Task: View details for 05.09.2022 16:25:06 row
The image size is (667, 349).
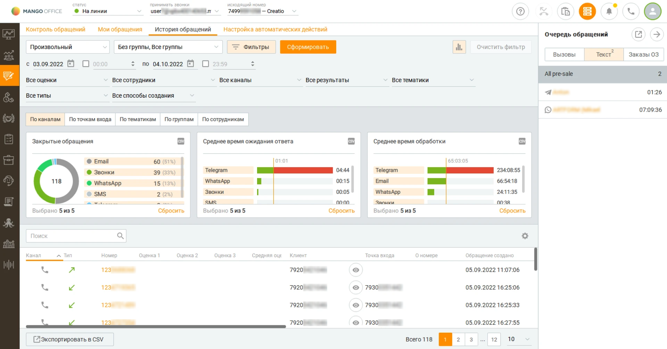Action: [356, 287]
